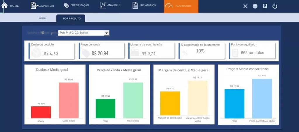Click the Relatórios report icon
The height and width of the screenshot is (132, 299).
135,5
